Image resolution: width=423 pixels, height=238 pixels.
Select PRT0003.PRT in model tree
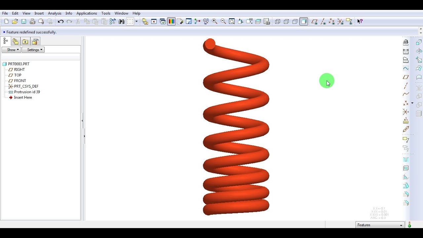click(x=19, y=64)
